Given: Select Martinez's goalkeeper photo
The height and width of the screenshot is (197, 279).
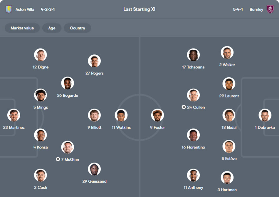Looking at the screenshot, I should (x=14, y=115).
